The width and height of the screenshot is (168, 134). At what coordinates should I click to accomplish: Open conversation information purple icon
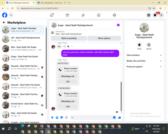[x=118, y=25]
